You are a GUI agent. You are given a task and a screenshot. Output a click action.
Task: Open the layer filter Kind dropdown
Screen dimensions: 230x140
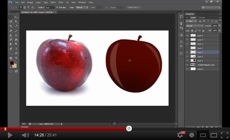(191, 21)
